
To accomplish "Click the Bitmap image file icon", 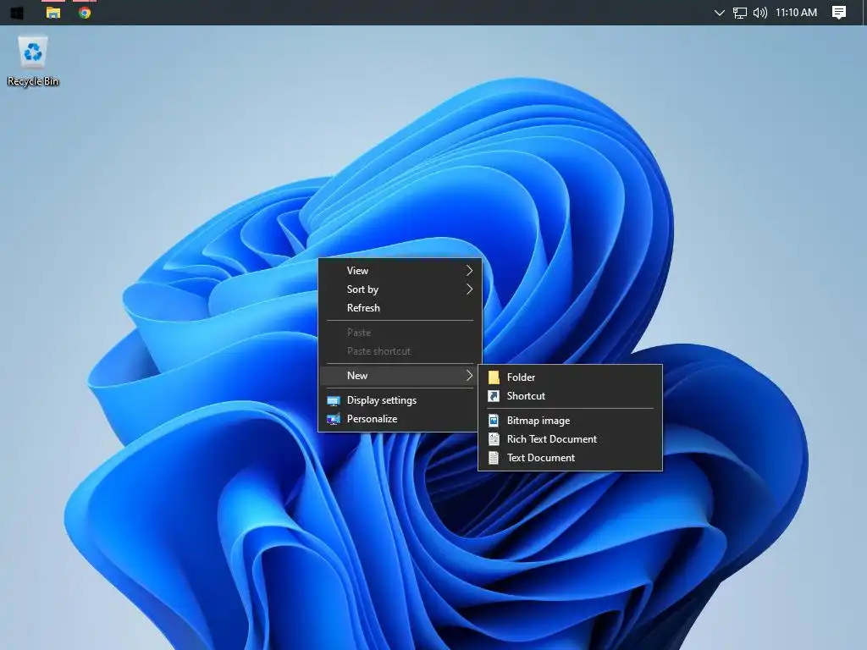I will coord(494,421).
